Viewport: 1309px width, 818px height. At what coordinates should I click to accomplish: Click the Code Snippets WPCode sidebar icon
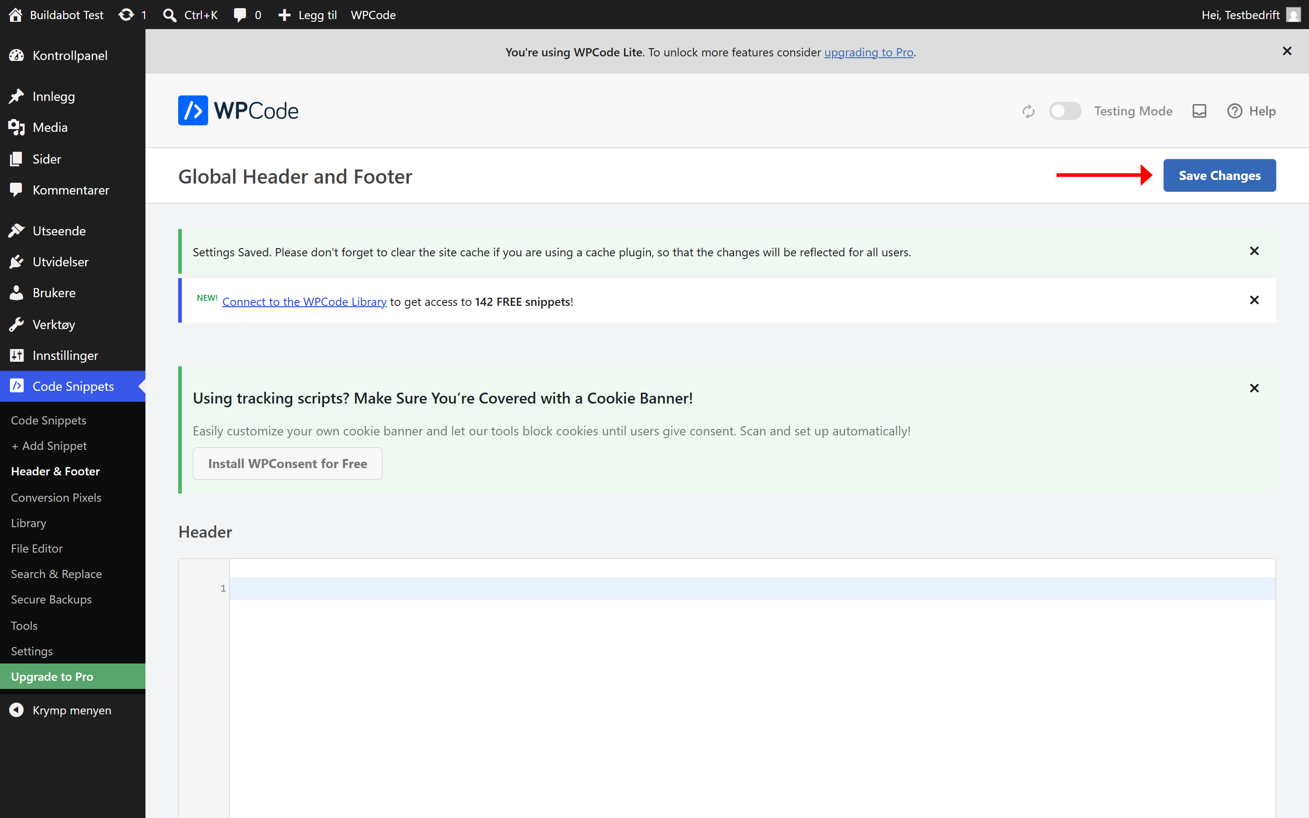(x=16, y=386)
